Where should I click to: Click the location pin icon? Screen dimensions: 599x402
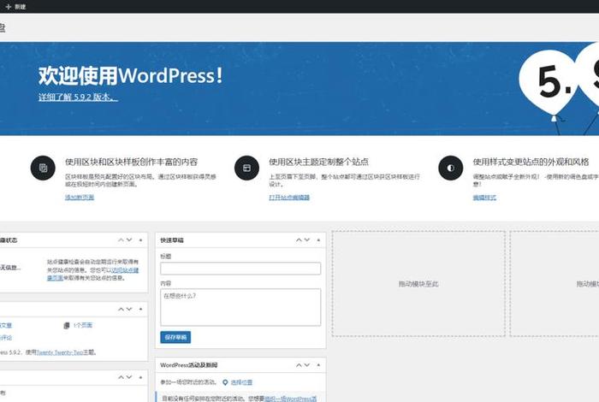[x=225, y=382]
